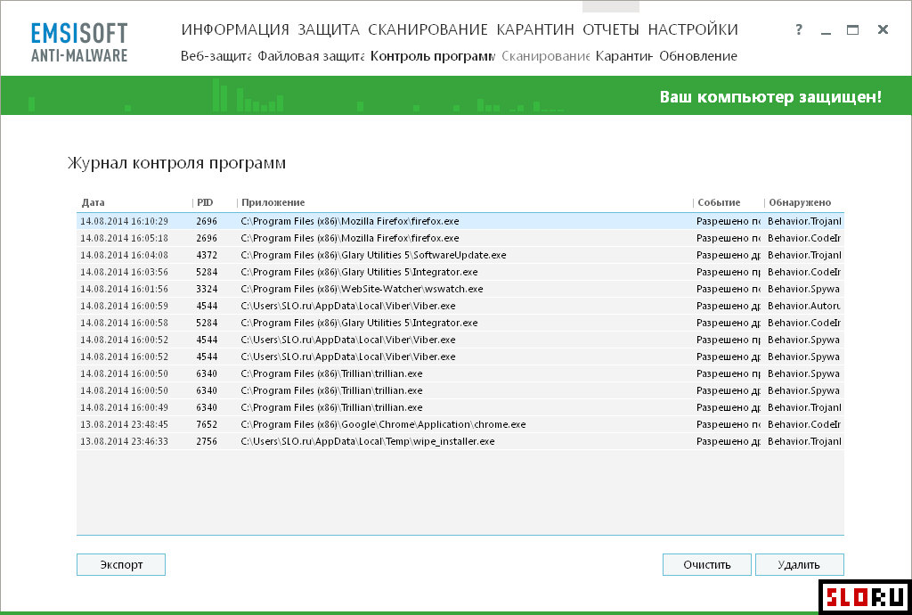Open the НАСТРОЙКИ main menu
Viewport: 912px width, 615px height.
693,29
